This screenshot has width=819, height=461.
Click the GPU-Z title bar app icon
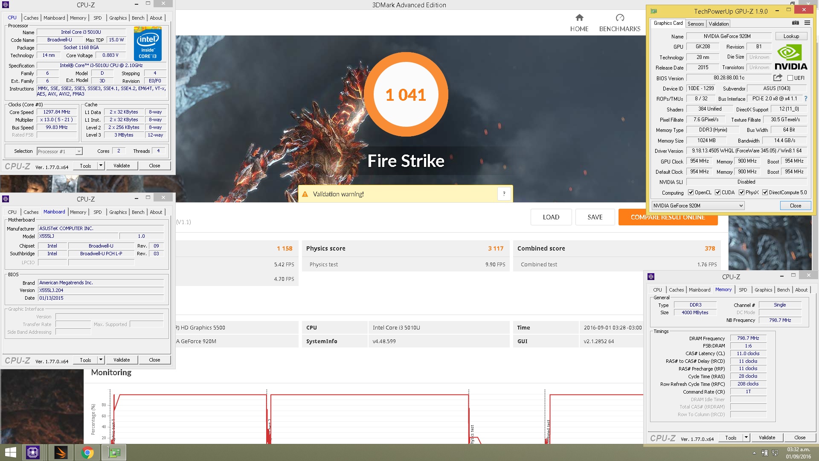654,11
